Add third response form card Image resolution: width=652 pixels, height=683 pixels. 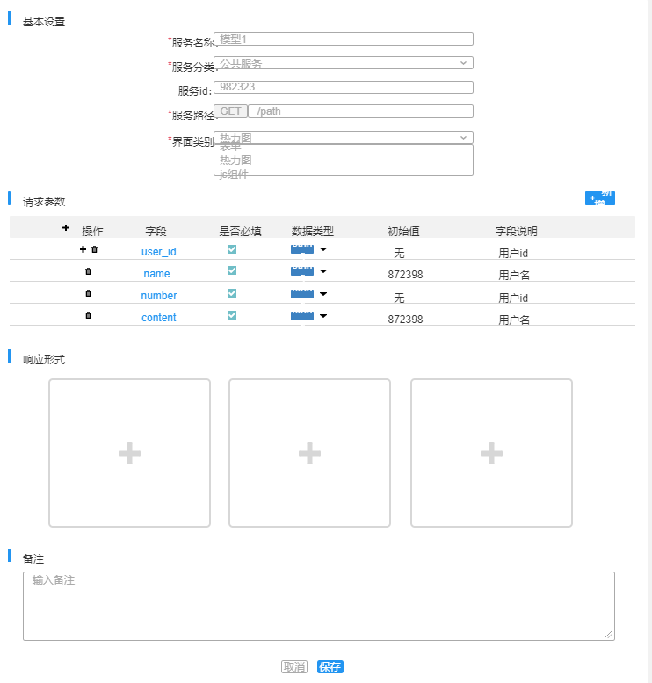coord(491,453)
